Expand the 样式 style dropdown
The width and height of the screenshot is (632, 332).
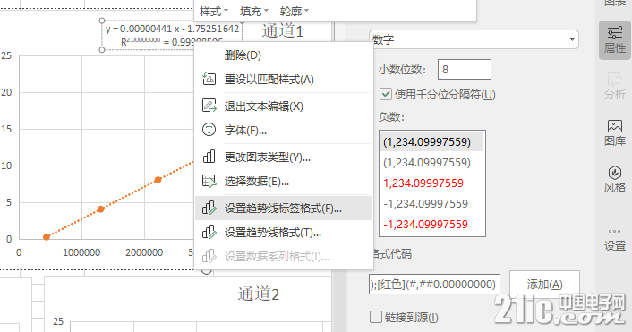[x=214, y=12]
